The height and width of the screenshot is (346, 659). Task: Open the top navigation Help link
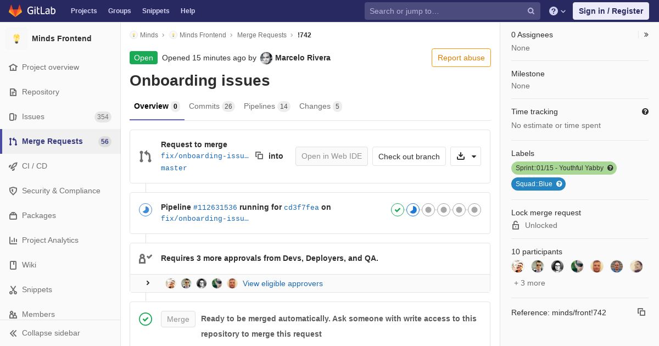pyautogui.click(x=188, y=11)
